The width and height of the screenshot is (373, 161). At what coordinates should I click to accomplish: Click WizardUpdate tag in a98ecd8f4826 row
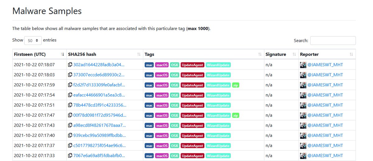[218, 126]
